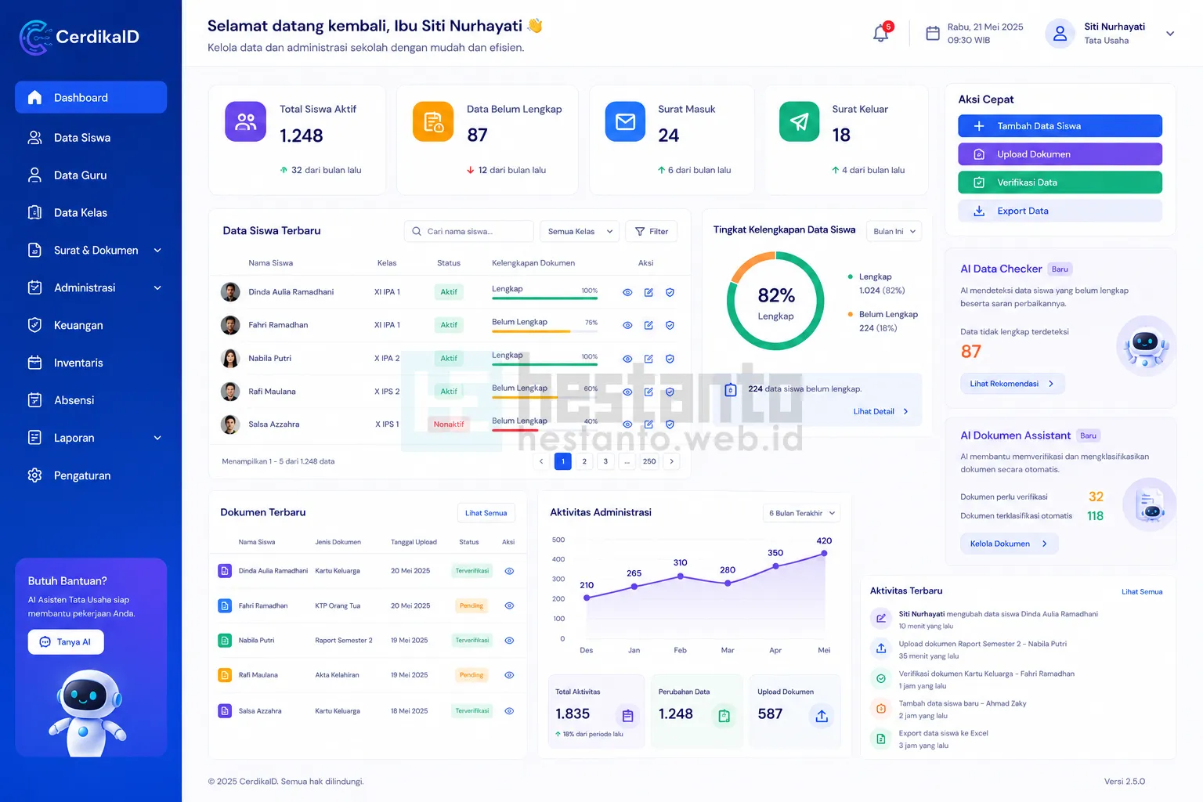Click the Verifikasi Data button
This screenshot has width=1203, height=802.
point(1060,182)
